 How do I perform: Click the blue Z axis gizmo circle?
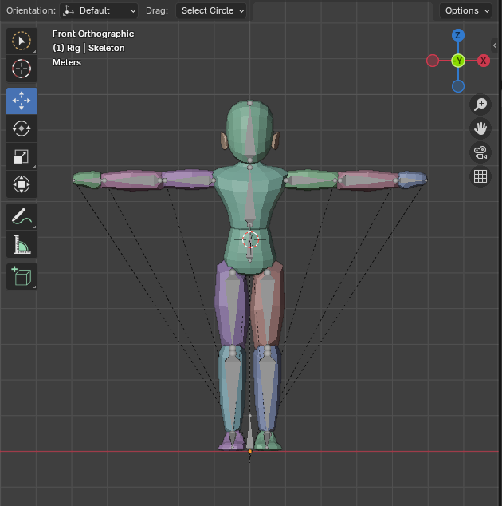458,35
